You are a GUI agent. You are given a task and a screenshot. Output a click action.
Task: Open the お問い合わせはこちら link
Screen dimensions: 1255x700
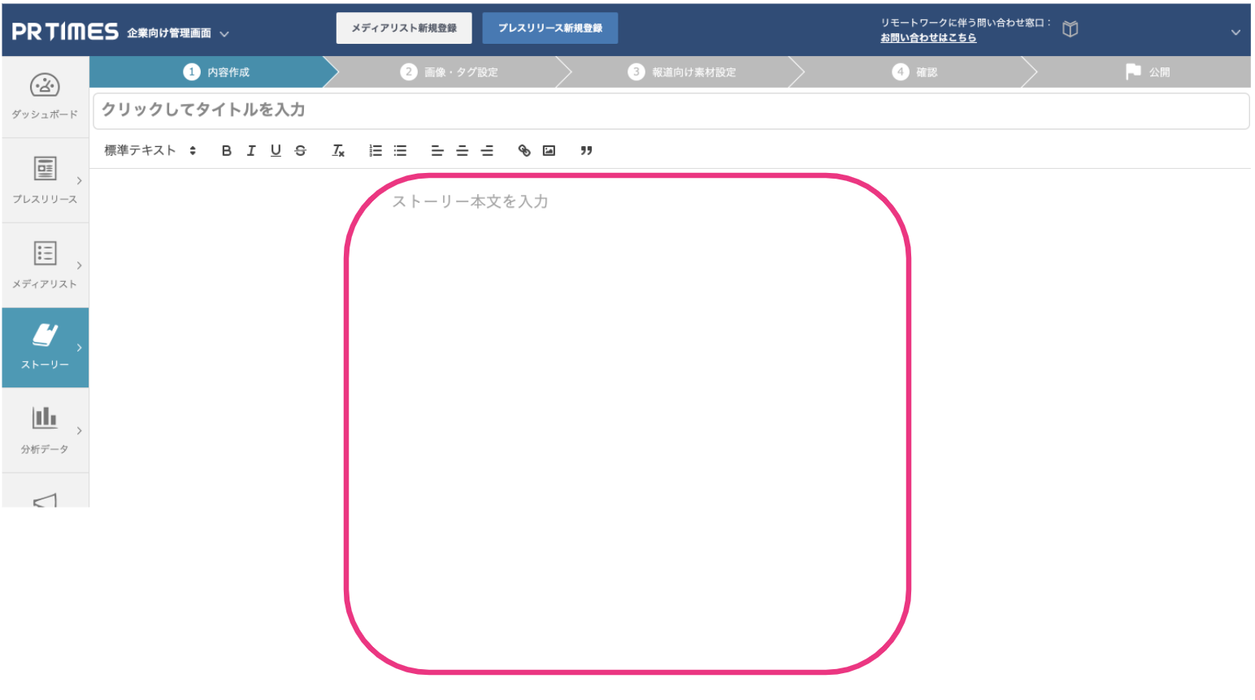[x=930, y=37]
